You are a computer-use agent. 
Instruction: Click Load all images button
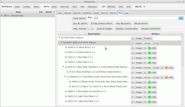point(104,28)
